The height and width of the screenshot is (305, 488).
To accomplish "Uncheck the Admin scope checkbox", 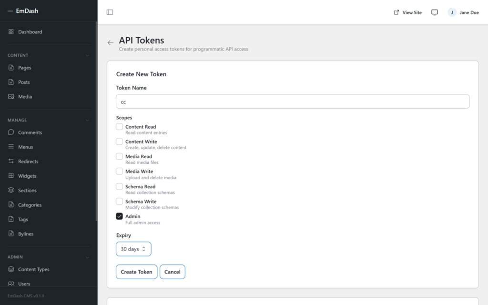I will point(119,216).
